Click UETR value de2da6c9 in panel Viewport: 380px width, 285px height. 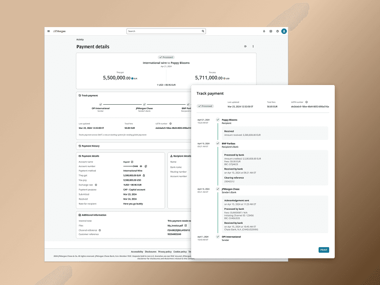pos(310,107)
